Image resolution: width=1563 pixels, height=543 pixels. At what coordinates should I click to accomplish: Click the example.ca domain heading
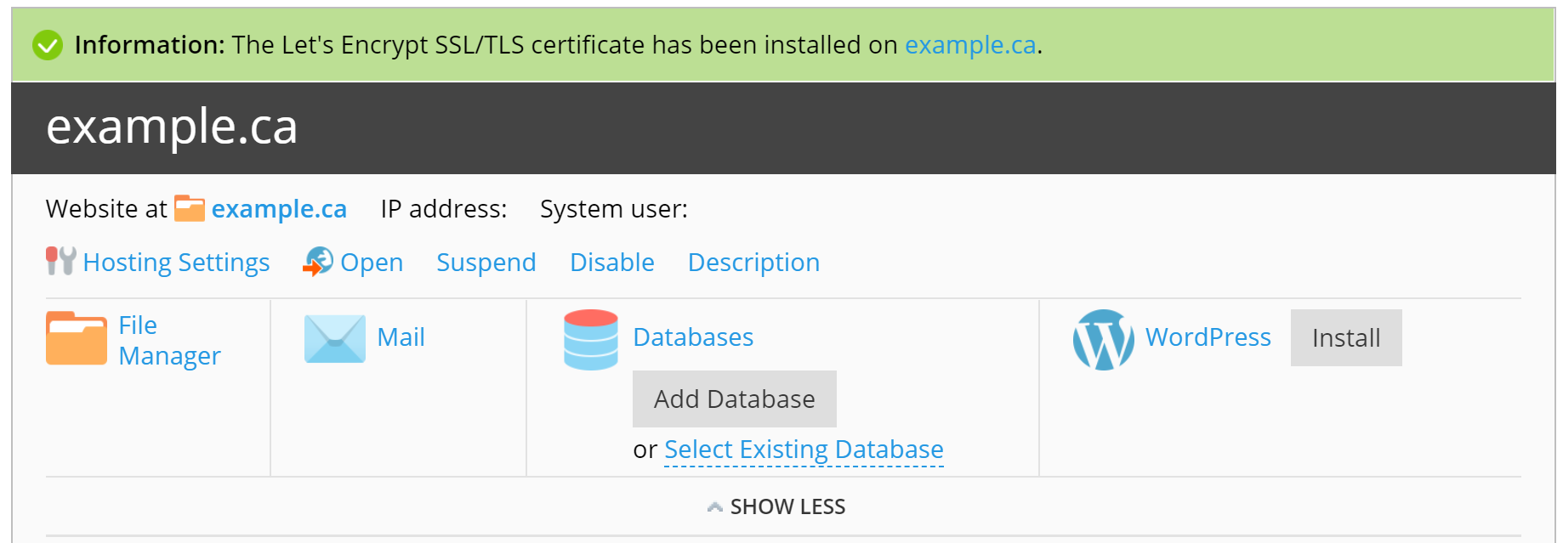point(172,127)
